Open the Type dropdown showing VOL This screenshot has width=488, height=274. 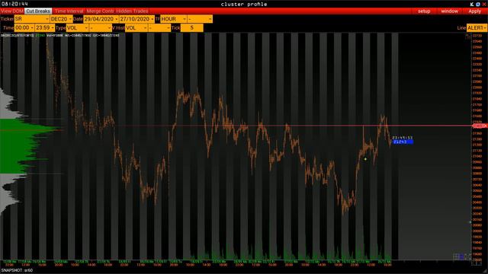click(77, 27)
